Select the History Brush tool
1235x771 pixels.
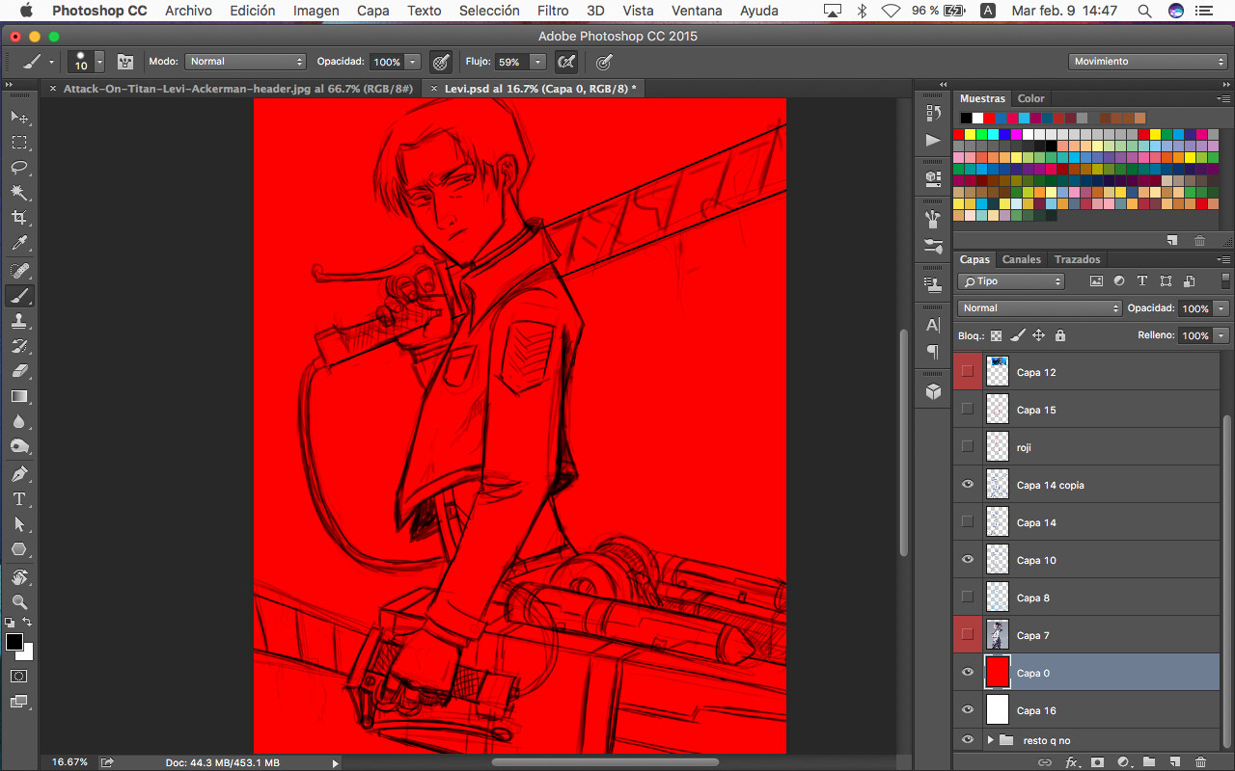[19, 346]
